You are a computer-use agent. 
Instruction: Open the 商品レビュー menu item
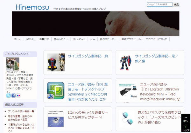point(61,39)
